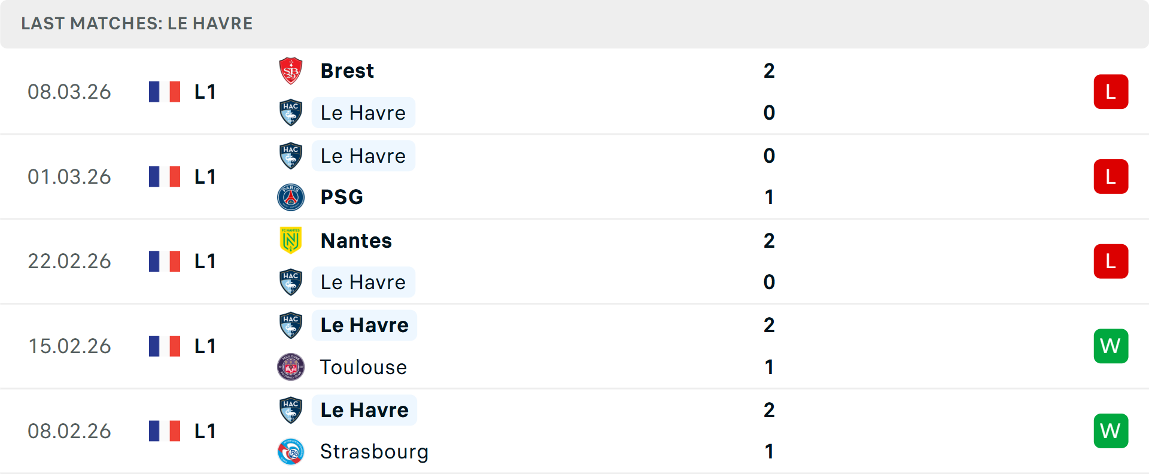
Task: Click the Nantes club logo
Action: pyautogui.click(x=291, y=240)
